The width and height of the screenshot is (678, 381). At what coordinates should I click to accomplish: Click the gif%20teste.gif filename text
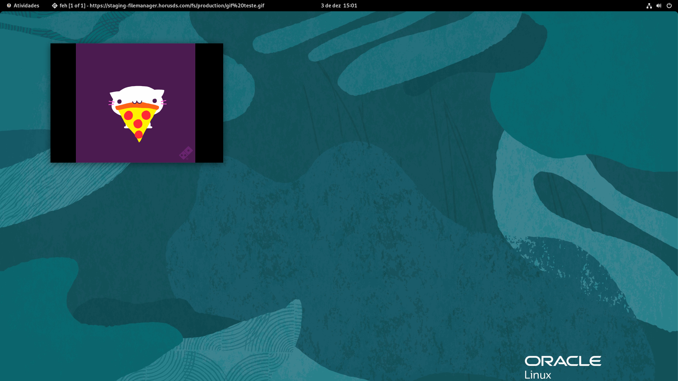coord(245,6)
